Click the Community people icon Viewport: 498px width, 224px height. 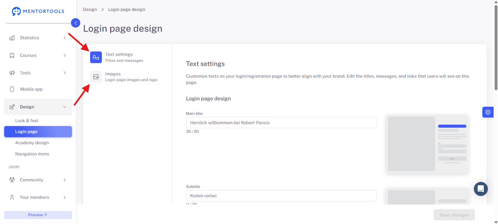click(12, 180)
